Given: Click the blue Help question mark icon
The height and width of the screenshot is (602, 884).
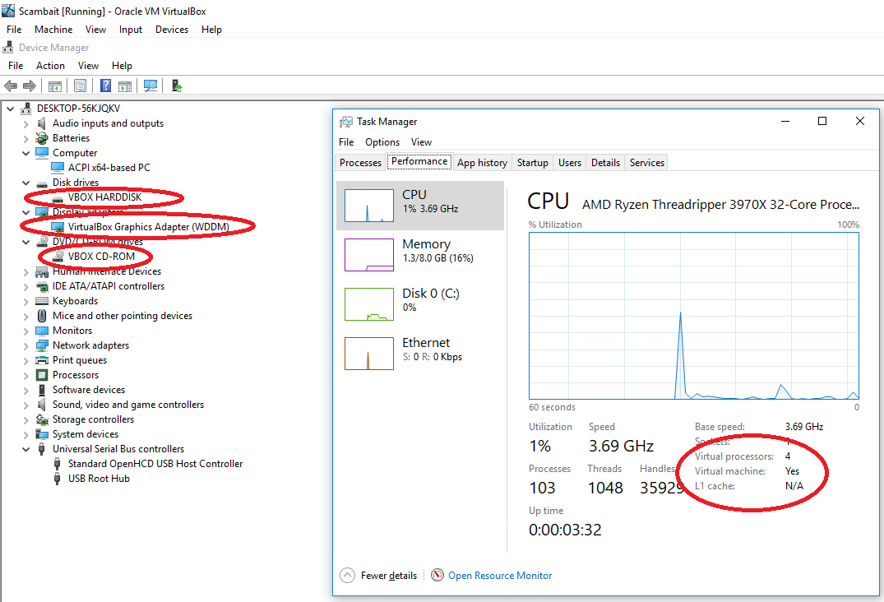Looking at the screenshot, I should (x=105, y=86).
